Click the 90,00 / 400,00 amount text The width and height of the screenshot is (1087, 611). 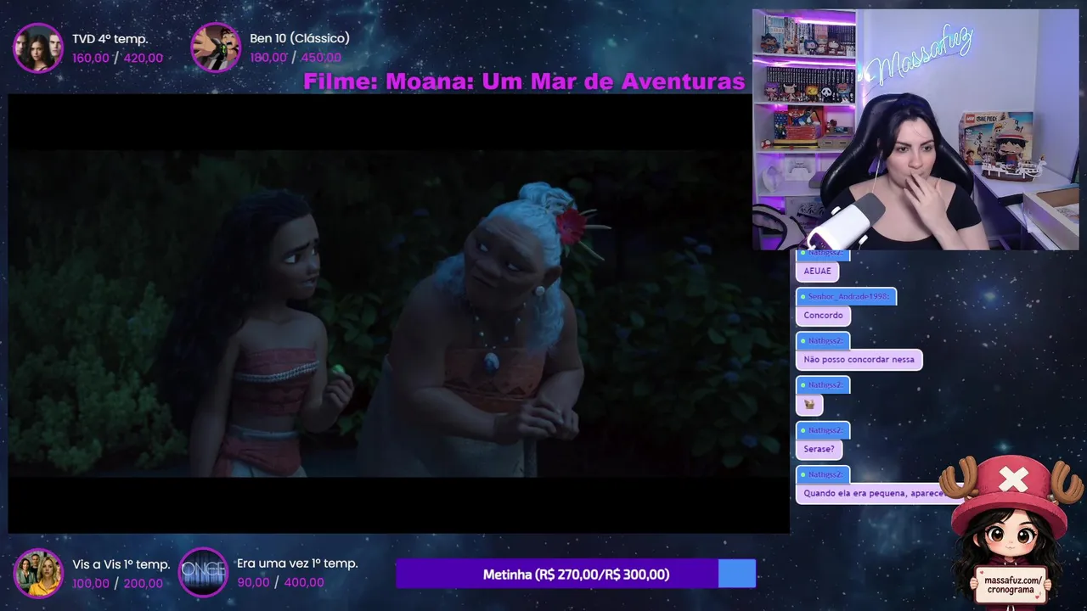pos(280,582)
